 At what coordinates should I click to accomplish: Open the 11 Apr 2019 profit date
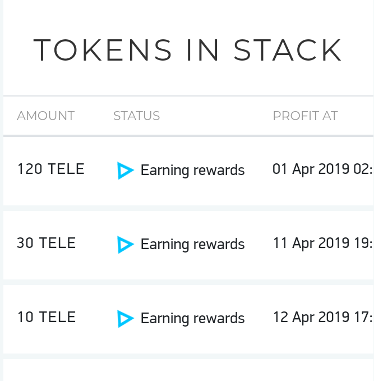[x=322, y=243]
